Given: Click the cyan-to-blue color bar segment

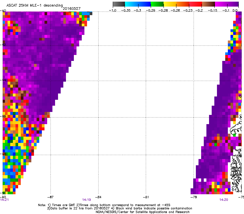Looking at the screenshot, I should coord(138,4).
